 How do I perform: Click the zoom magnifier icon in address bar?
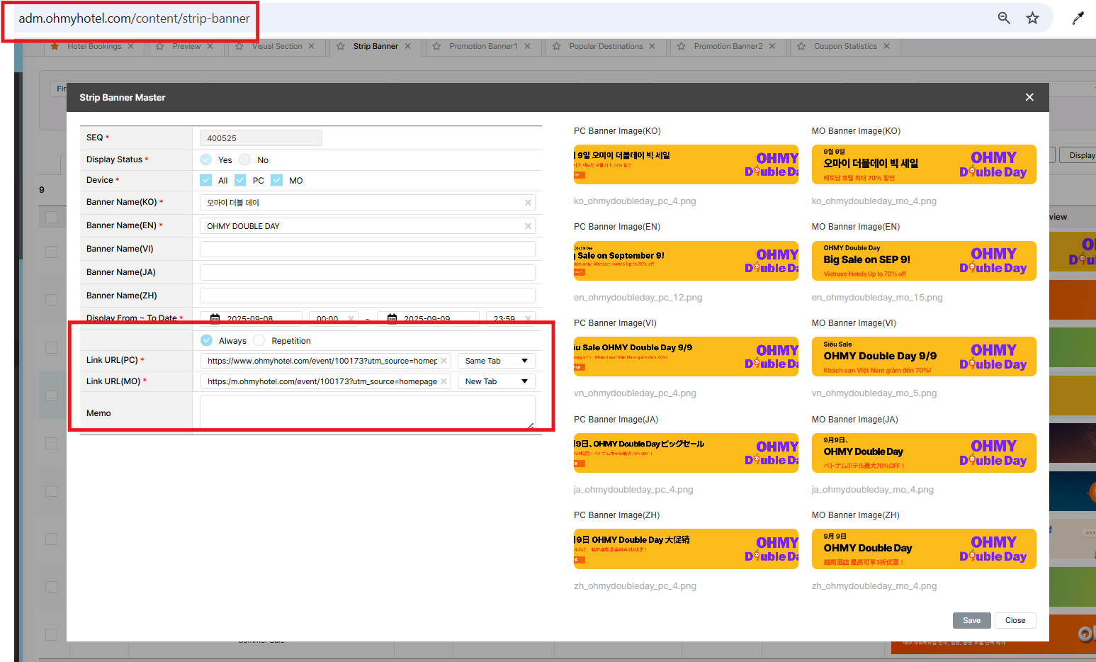coord(1004,18)
